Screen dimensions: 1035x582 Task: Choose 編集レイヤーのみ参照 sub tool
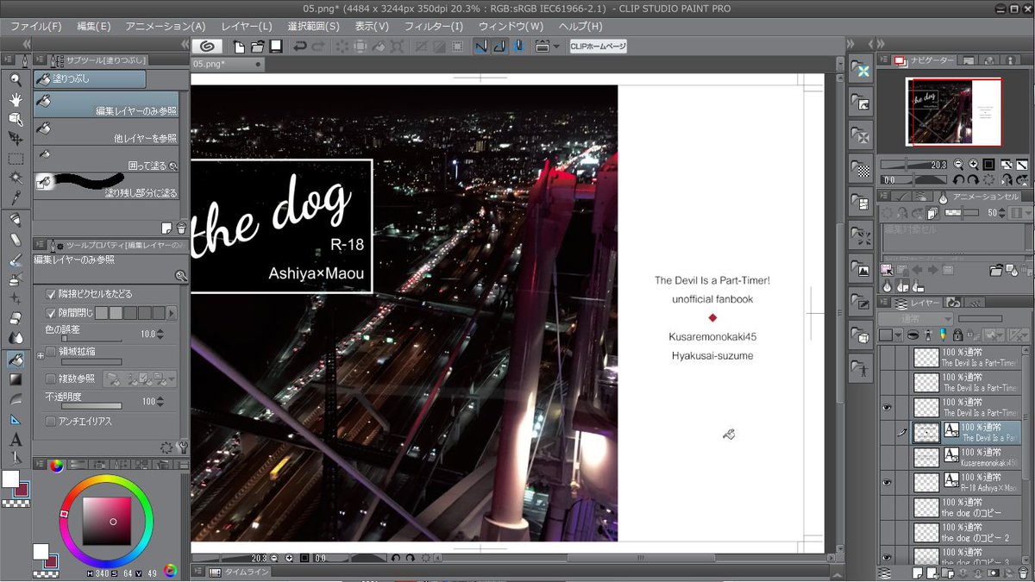click(x=107, y=105)
